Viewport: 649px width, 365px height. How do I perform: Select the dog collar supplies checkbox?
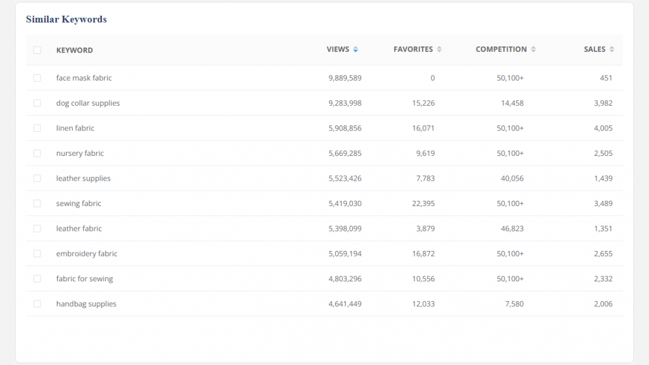[x=37, y=103]
